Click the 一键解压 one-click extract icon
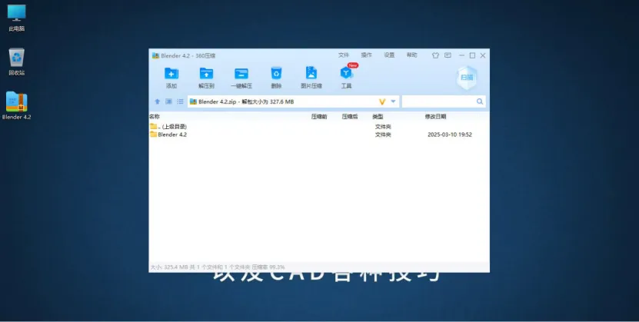The height and width of the screenshot is (322, 639). point(241,74)
